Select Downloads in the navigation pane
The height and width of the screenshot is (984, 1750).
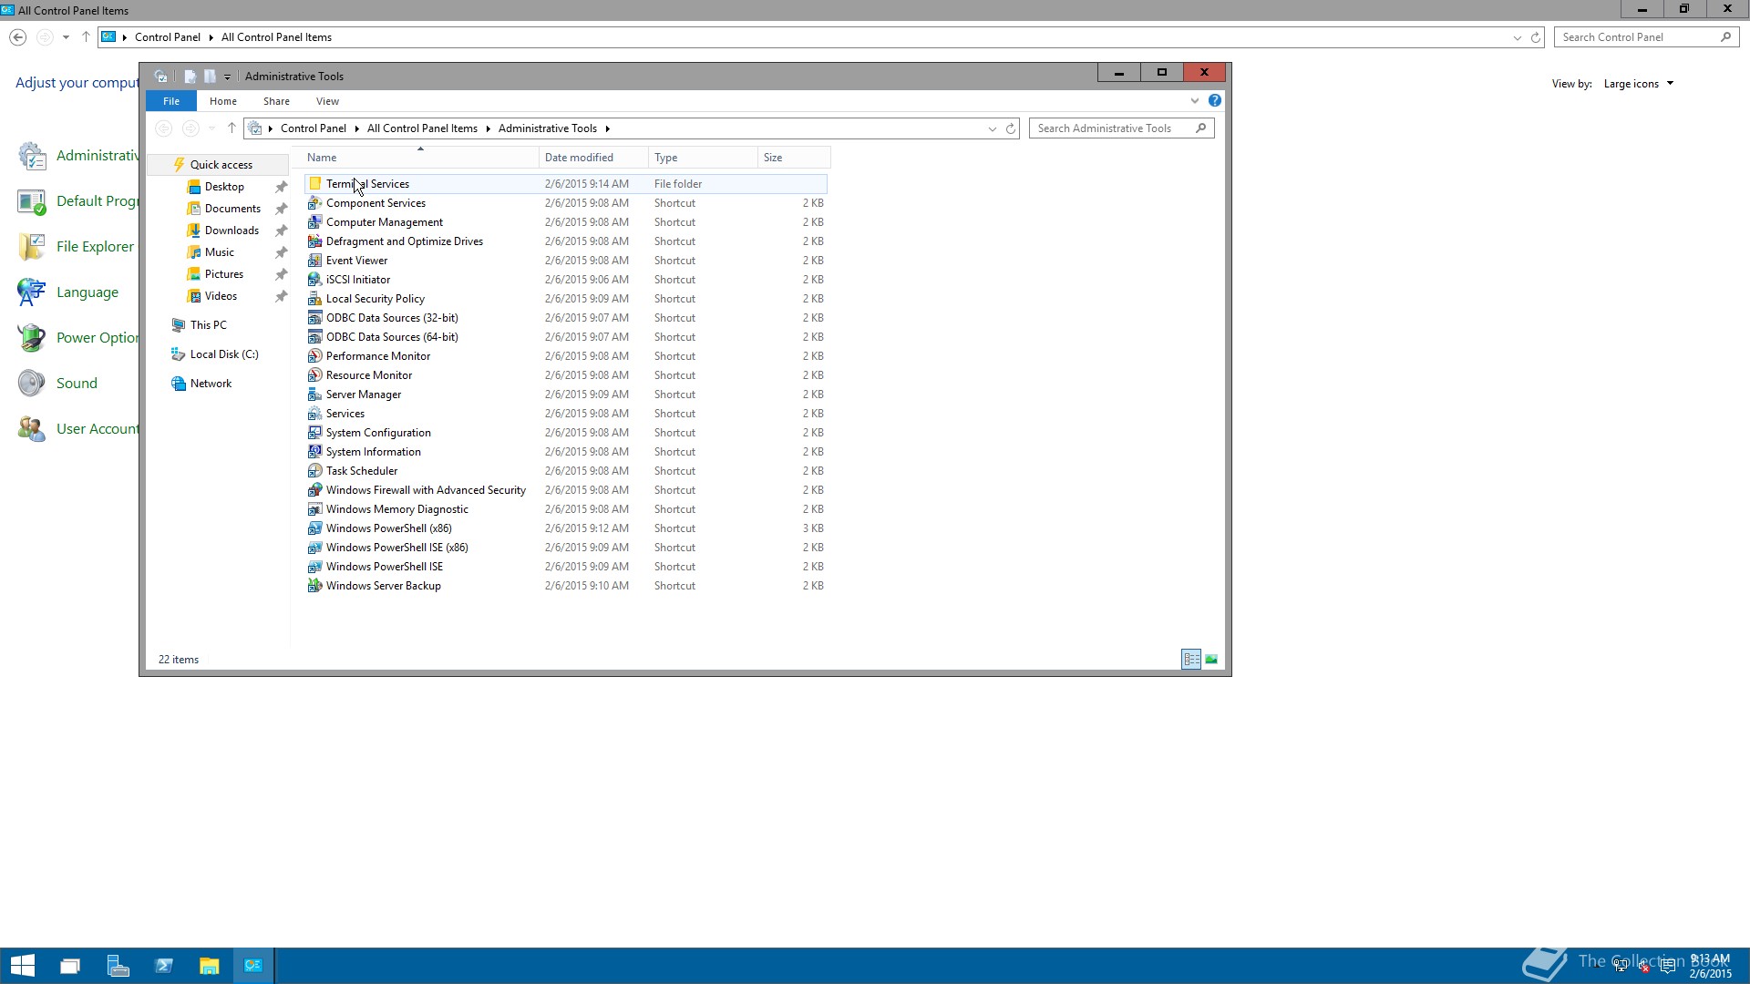(x=232, y=231)
